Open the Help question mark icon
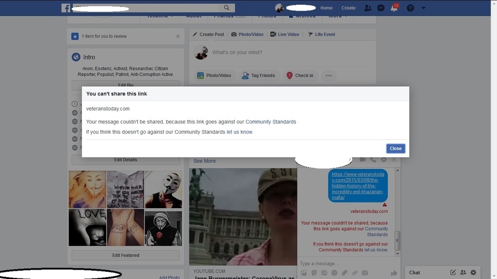This screenshot has height=279, width=497. pos(410,8)
